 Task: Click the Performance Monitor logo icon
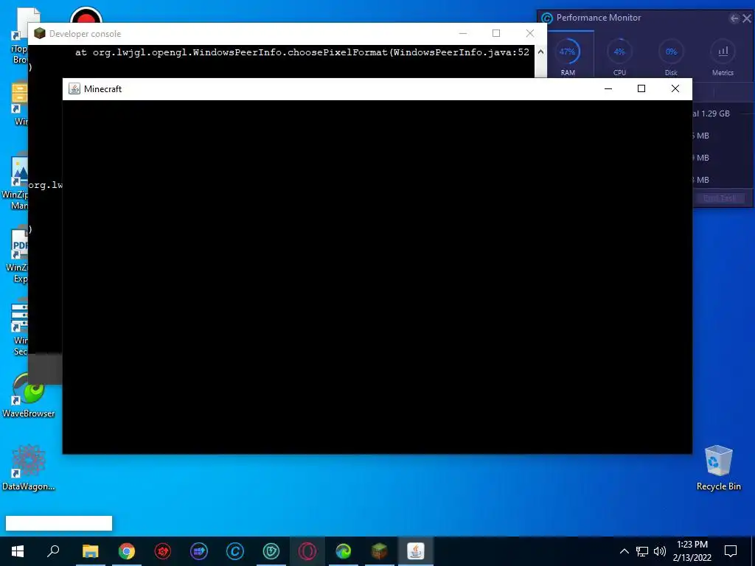point(547,18)
